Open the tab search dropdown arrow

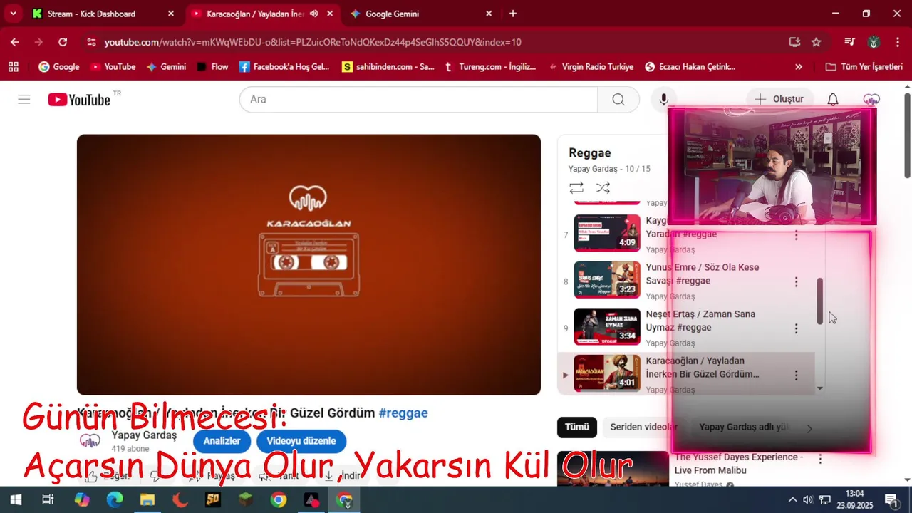coord(13,14)
